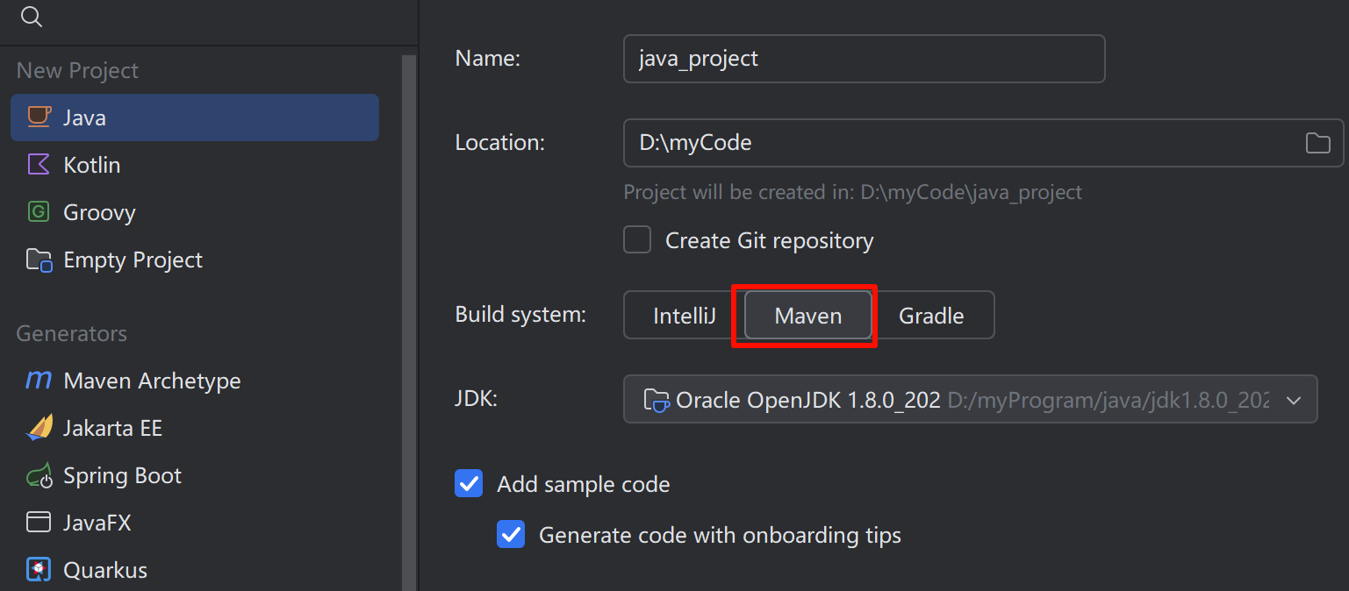Choose Kotlin project type
The height and width of the screenshot is (591, 1349).
click(195, 165)
